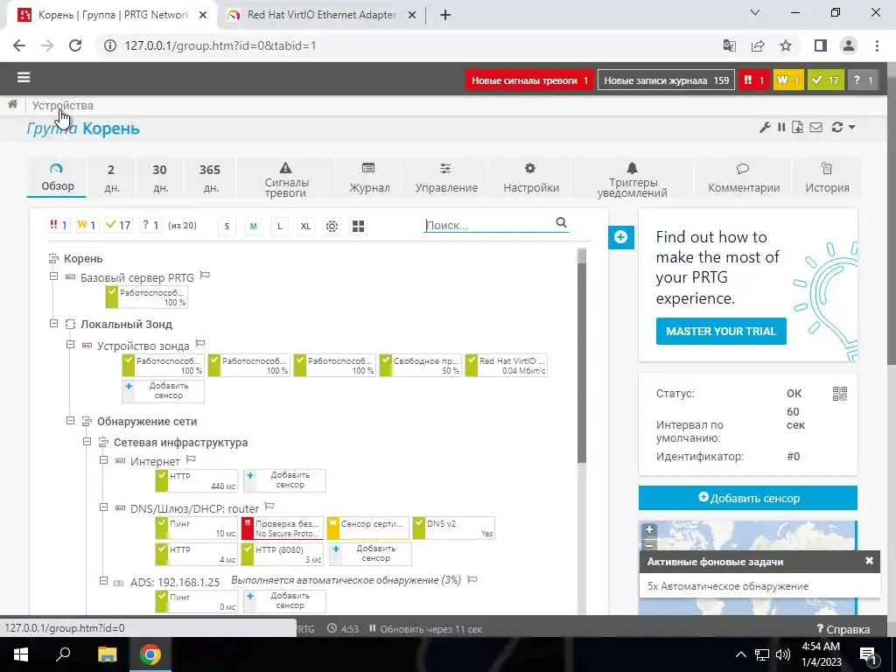Open the 30 дн. graph tab
This screenshot has width=896, height=672.
[159, 178]
